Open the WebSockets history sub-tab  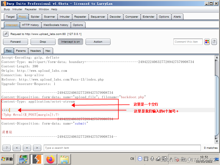pyautogui.click(x=56, y=25)
